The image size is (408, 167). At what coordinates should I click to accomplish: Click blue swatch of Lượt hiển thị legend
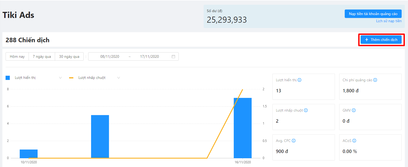(x=8, y=78)
